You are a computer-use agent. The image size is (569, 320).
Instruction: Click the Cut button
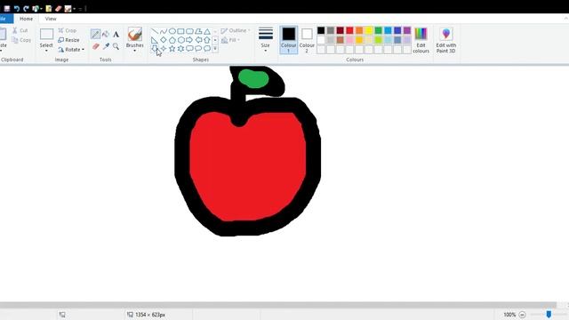[x=20, y=30]
